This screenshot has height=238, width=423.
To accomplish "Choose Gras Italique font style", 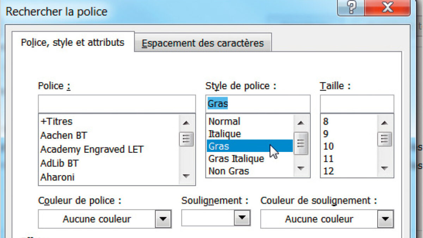I will coord(236,159).
